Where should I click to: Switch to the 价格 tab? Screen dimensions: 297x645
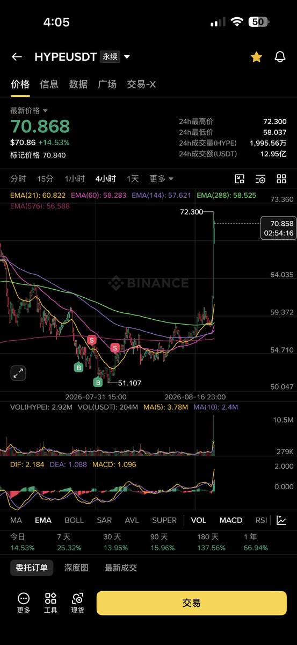point(20,84)
